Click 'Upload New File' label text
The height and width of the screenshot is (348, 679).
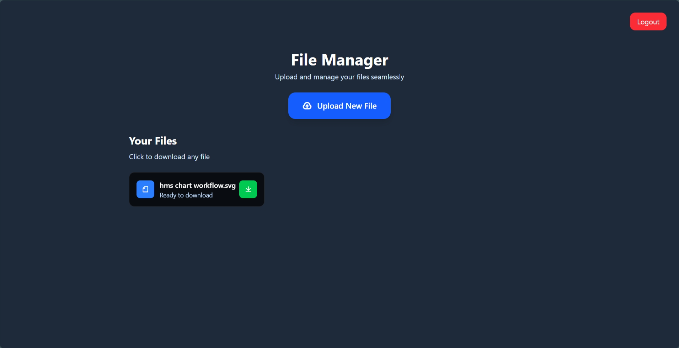tap(347, 106)
